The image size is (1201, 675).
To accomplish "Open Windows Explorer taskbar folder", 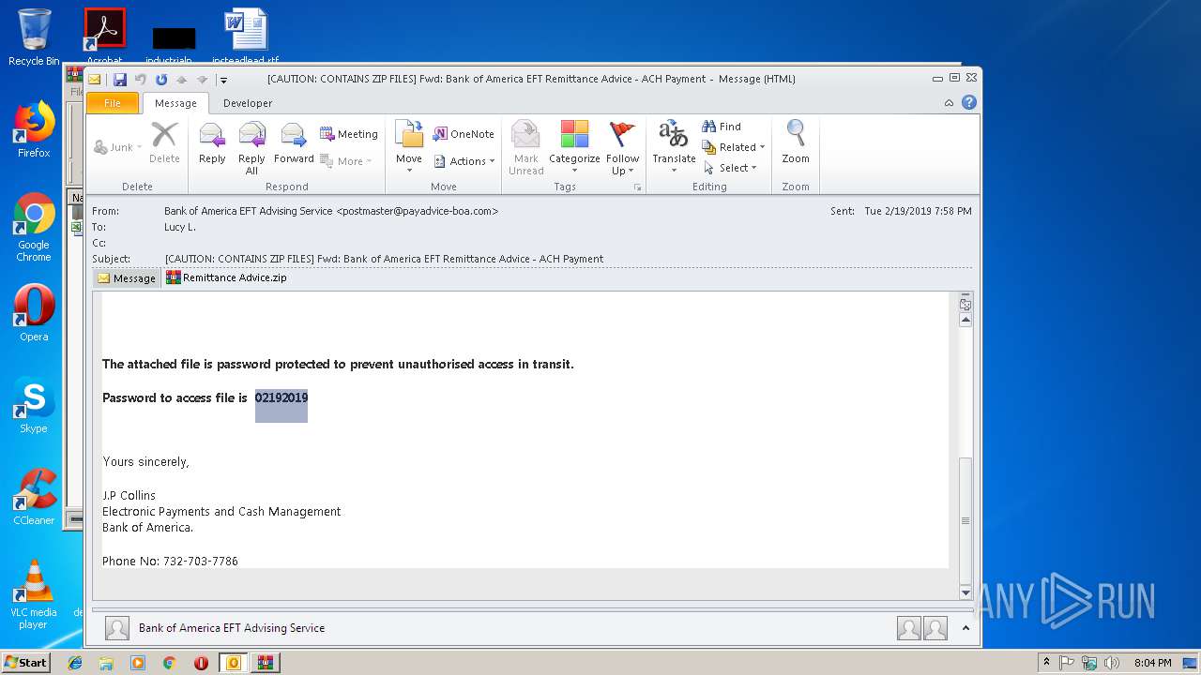I will (106, 663).
